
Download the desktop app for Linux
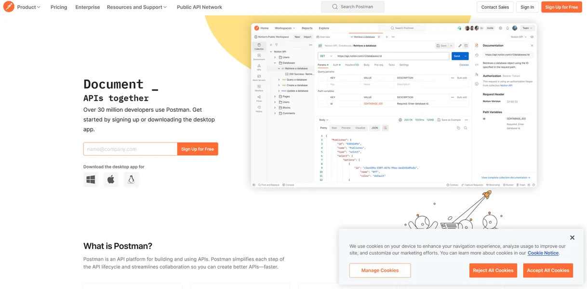click(131, 180)
